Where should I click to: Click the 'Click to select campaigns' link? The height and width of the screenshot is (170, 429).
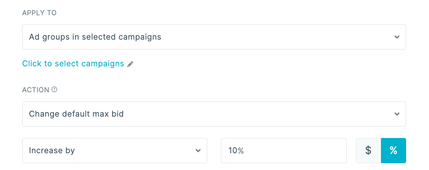tap(73, 64)
